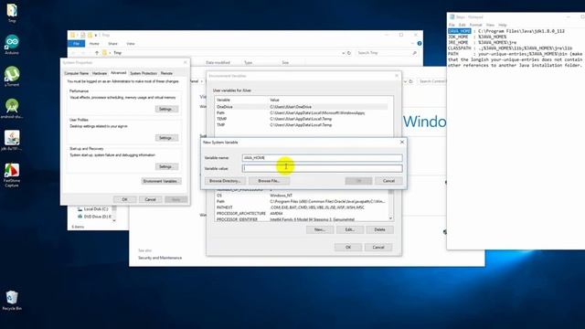Image resolution: width=585 pixels, height=329 pixels.
Task: Click the Up arrow in File Explorer
Action: point(97,53)
